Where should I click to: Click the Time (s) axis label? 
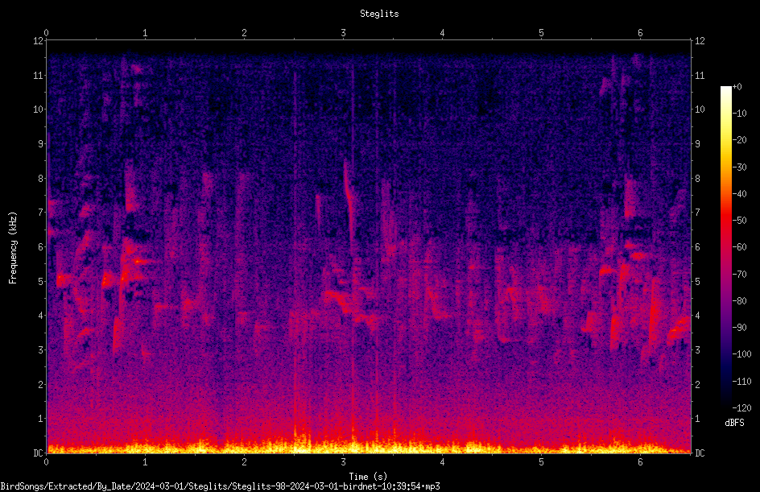[368, 477]
